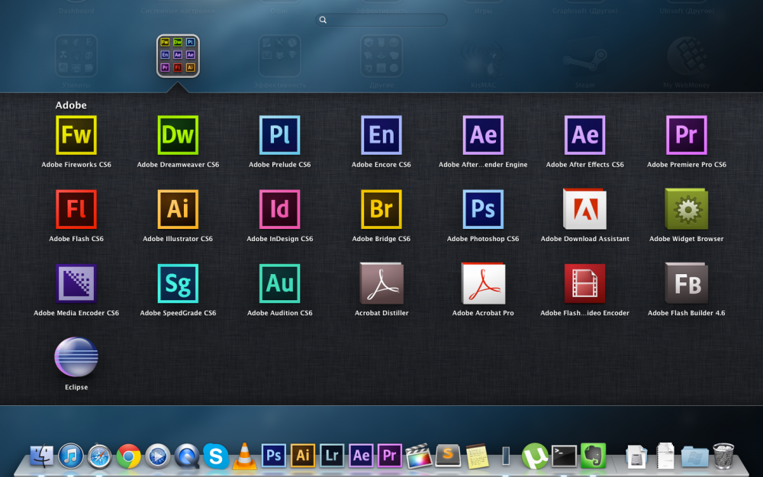Open Final Cut Pro from the Dock

tap(418, 456)
